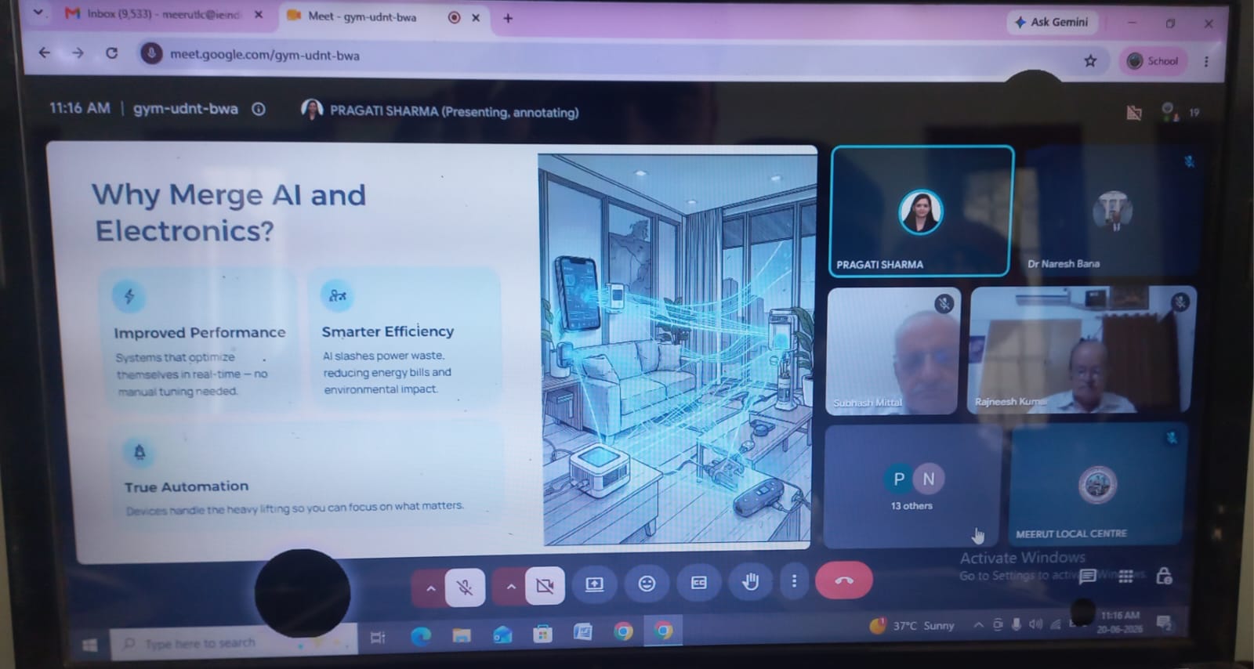Viewport: 1254px width, 669px height.
Task: Open the weather widget showing 37°C Sunny
Action: 912,625
